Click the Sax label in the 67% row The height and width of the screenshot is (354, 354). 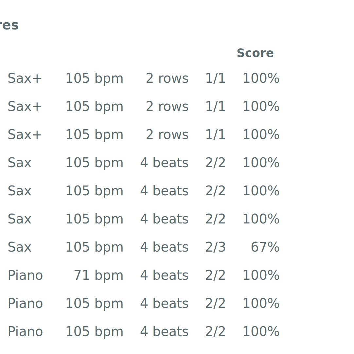click(20, 247)
